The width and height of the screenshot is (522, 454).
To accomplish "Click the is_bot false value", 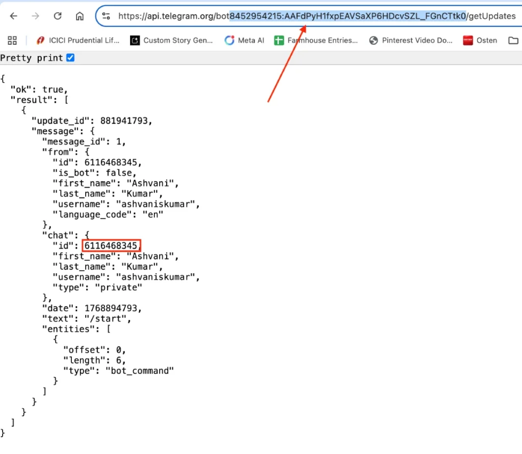I will click(119, 173).
